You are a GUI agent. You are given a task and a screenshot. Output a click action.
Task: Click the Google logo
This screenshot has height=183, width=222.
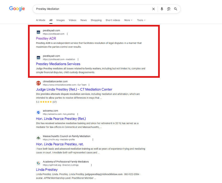17,9
